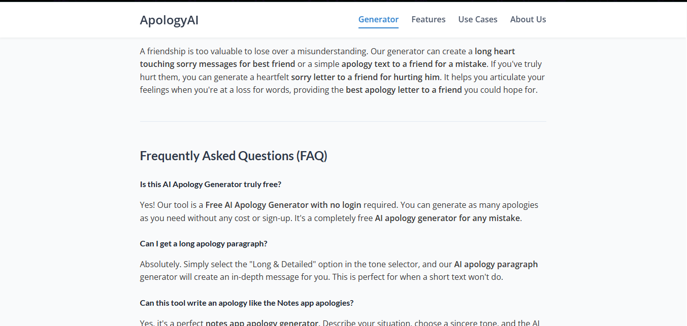Select the question 'Is this AI Apology Generator truly free?'
The height and width of the screenshot is (326, 687).
(211, 184)
